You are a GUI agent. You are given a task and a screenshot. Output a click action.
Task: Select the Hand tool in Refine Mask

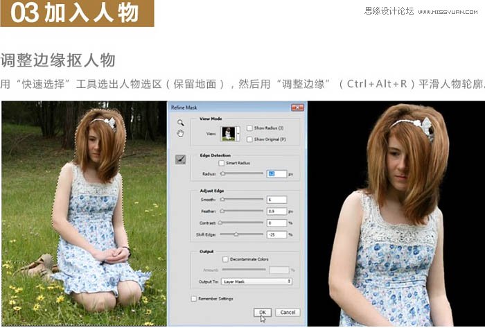(180, 133)
